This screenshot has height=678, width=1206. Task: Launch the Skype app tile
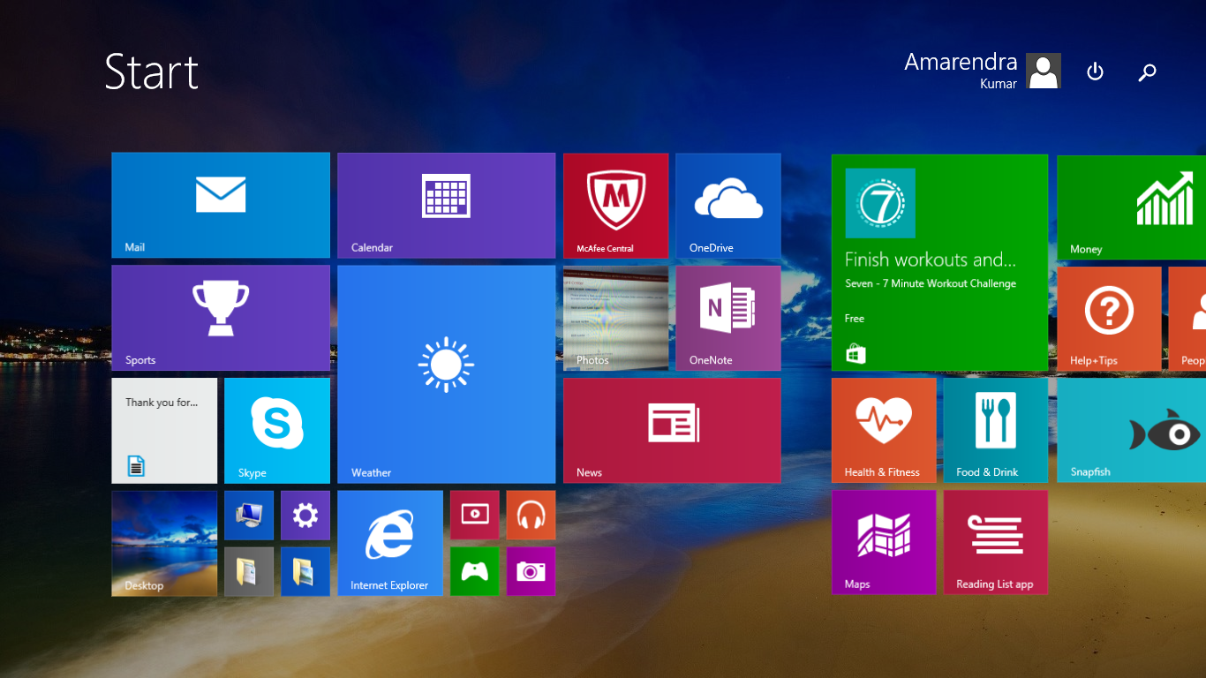276,431
